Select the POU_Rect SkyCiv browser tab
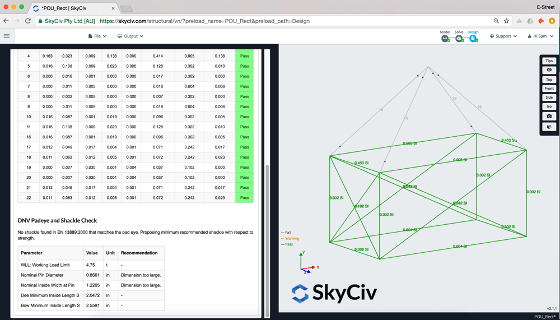560x320 pixels. pos(73,8)
